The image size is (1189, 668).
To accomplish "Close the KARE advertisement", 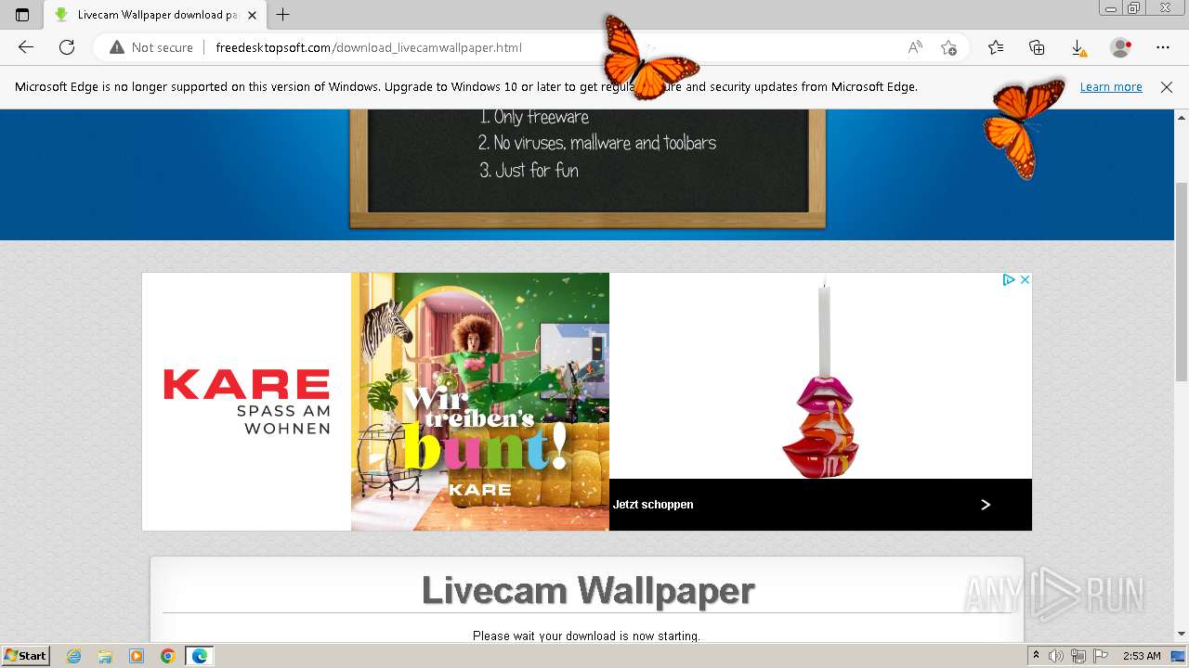I will pyautogui.click(x=1025, y=279).
